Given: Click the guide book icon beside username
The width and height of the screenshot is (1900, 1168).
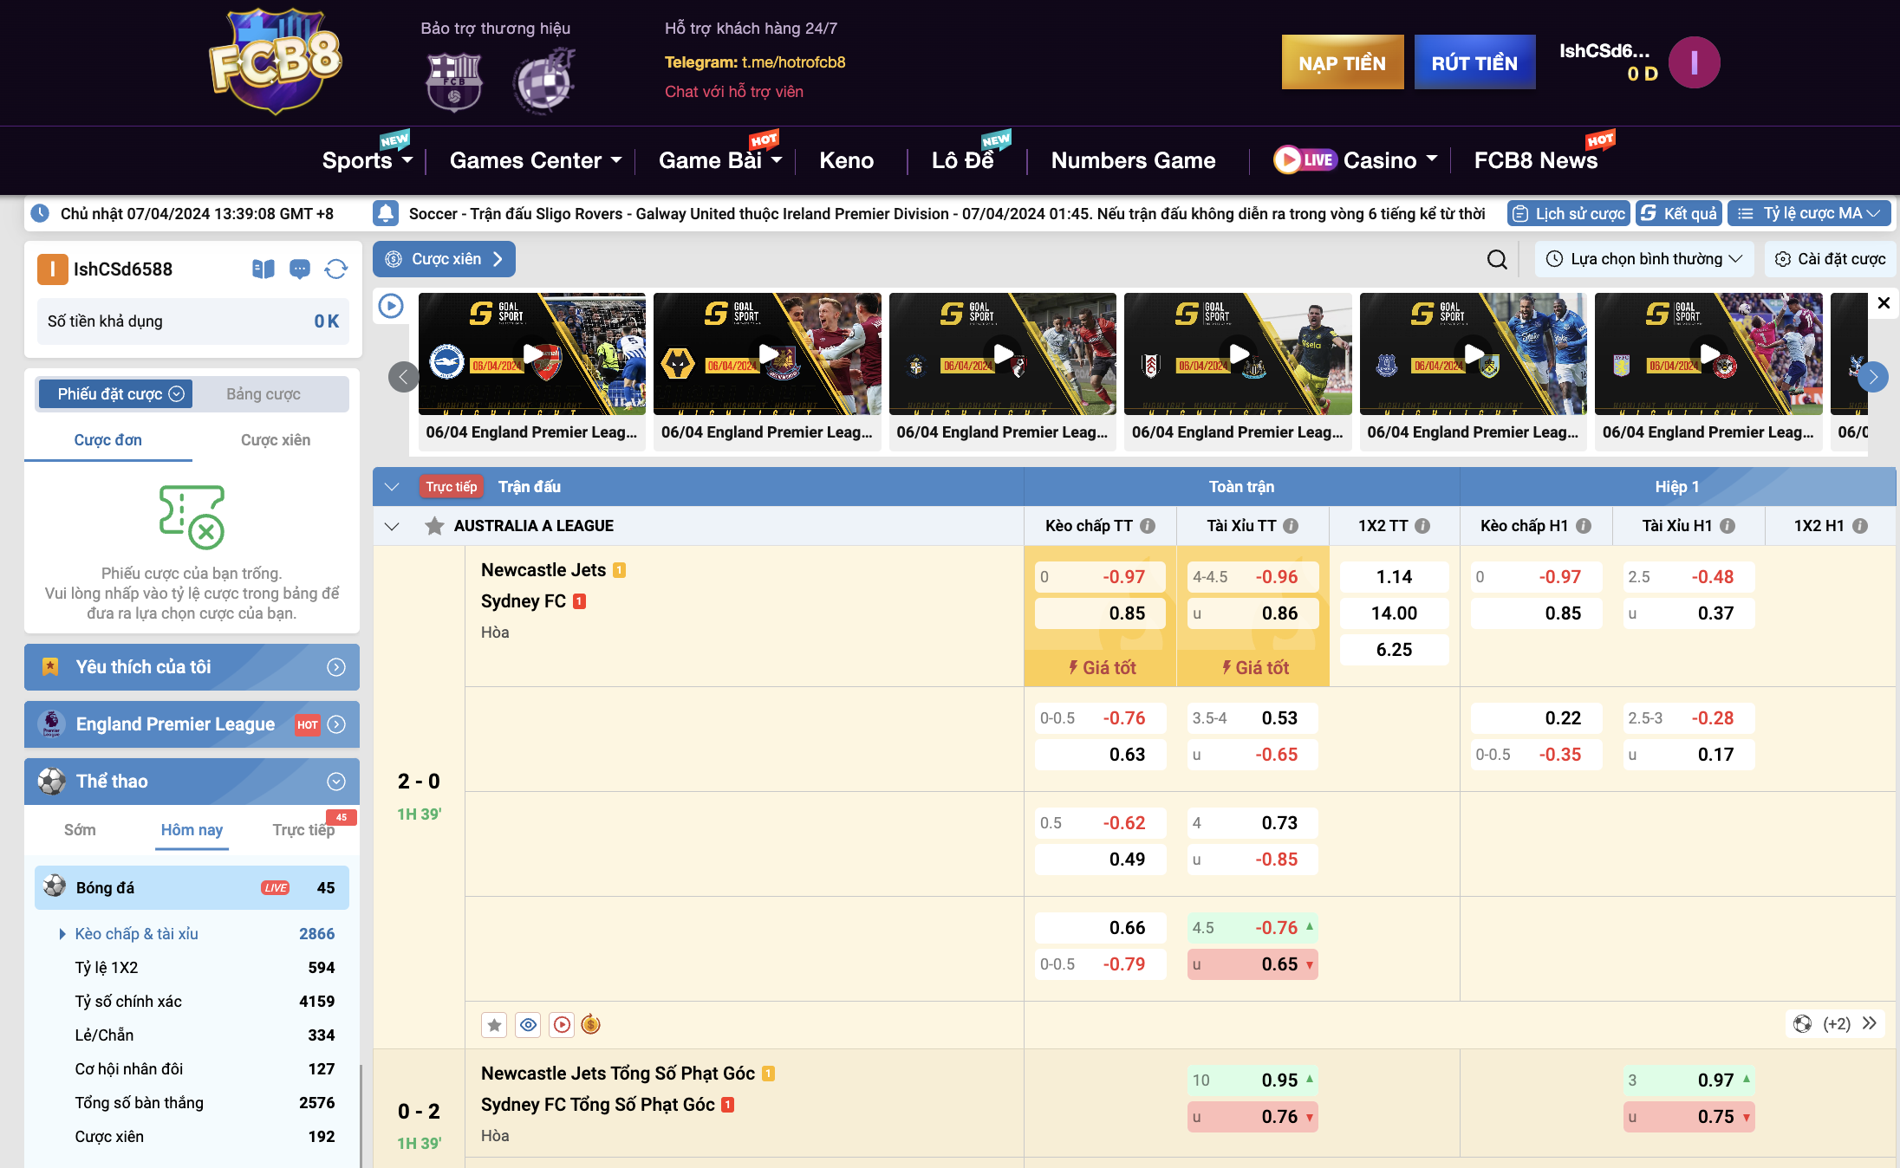Looking at the screenshot, I should (264, 269).
